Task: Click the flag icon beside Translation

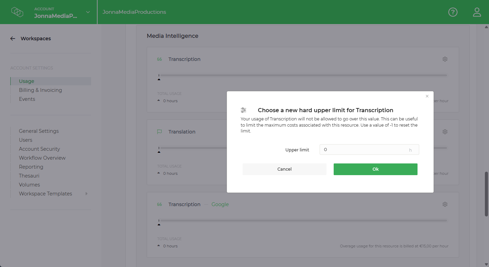Action: tap(159, 131)
